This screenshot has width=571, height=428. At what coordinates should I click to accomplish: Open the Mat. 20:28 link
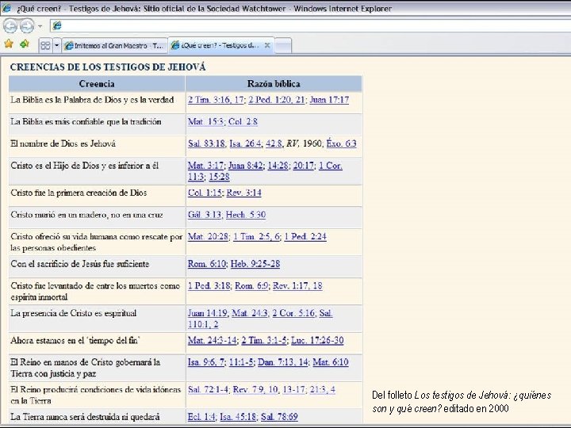coord(209,236)
